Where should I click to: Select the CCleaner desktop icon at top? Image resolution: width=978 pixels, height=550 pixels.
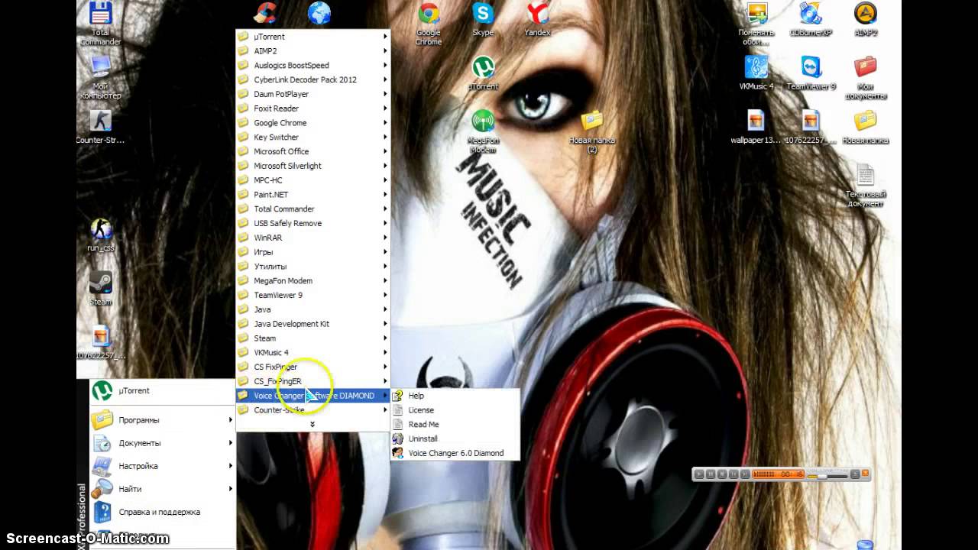point(266,13)
